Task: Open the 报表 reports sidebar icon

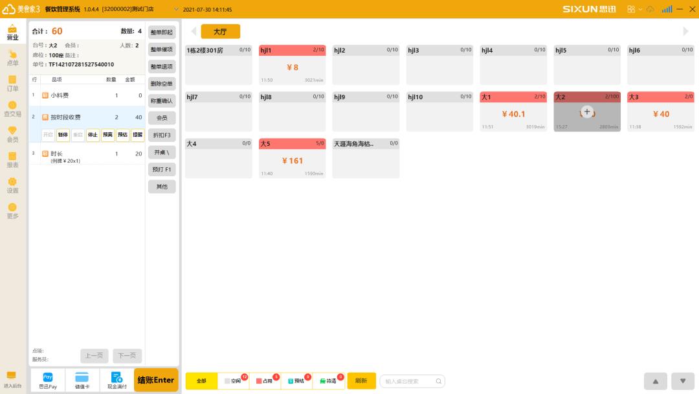Action: 12,159
